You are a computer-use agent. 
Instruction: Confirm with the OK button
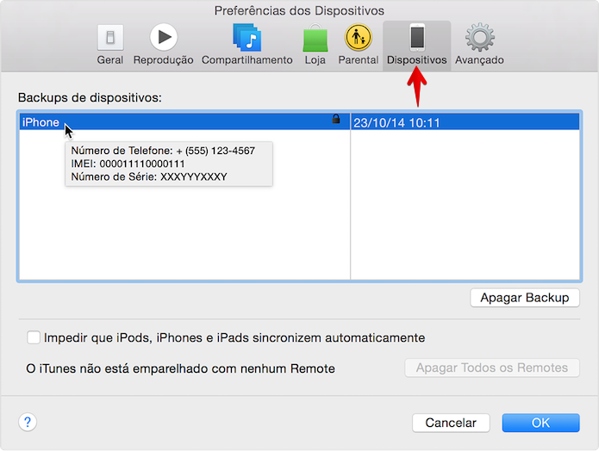pyautogui.click(x=541, y=423)
